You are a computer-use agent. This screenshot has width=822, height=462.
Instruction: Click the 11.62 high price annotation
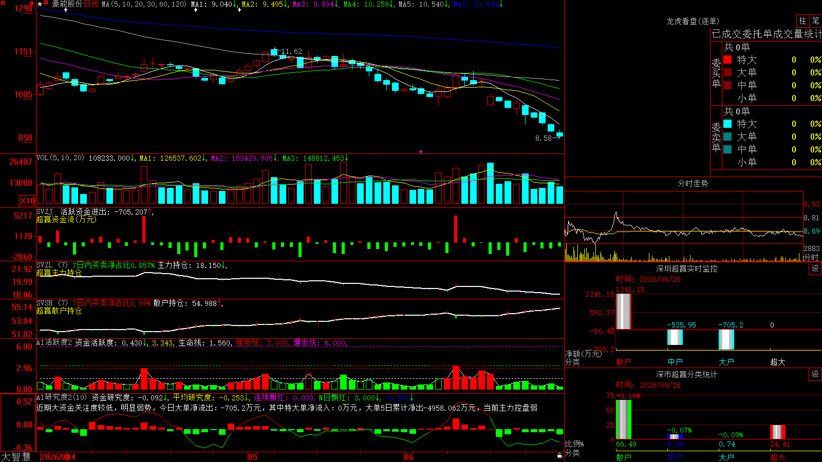tap(291, 51)
